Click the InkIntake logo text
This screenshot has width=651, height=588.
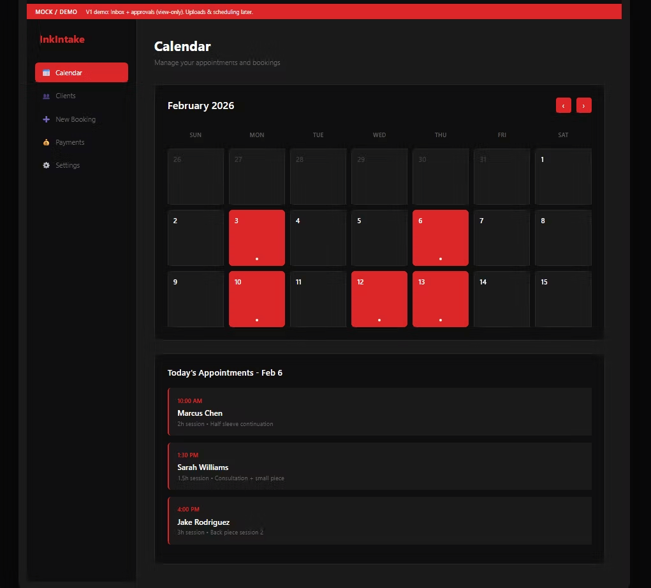coord(62,40)
